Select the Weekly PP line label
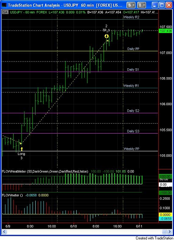Viewport: 174px width, 240px height. pos(131,149)
